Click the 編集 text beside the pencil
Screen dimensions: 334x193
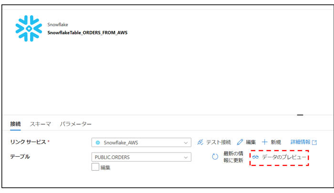[x=250, y=142]
